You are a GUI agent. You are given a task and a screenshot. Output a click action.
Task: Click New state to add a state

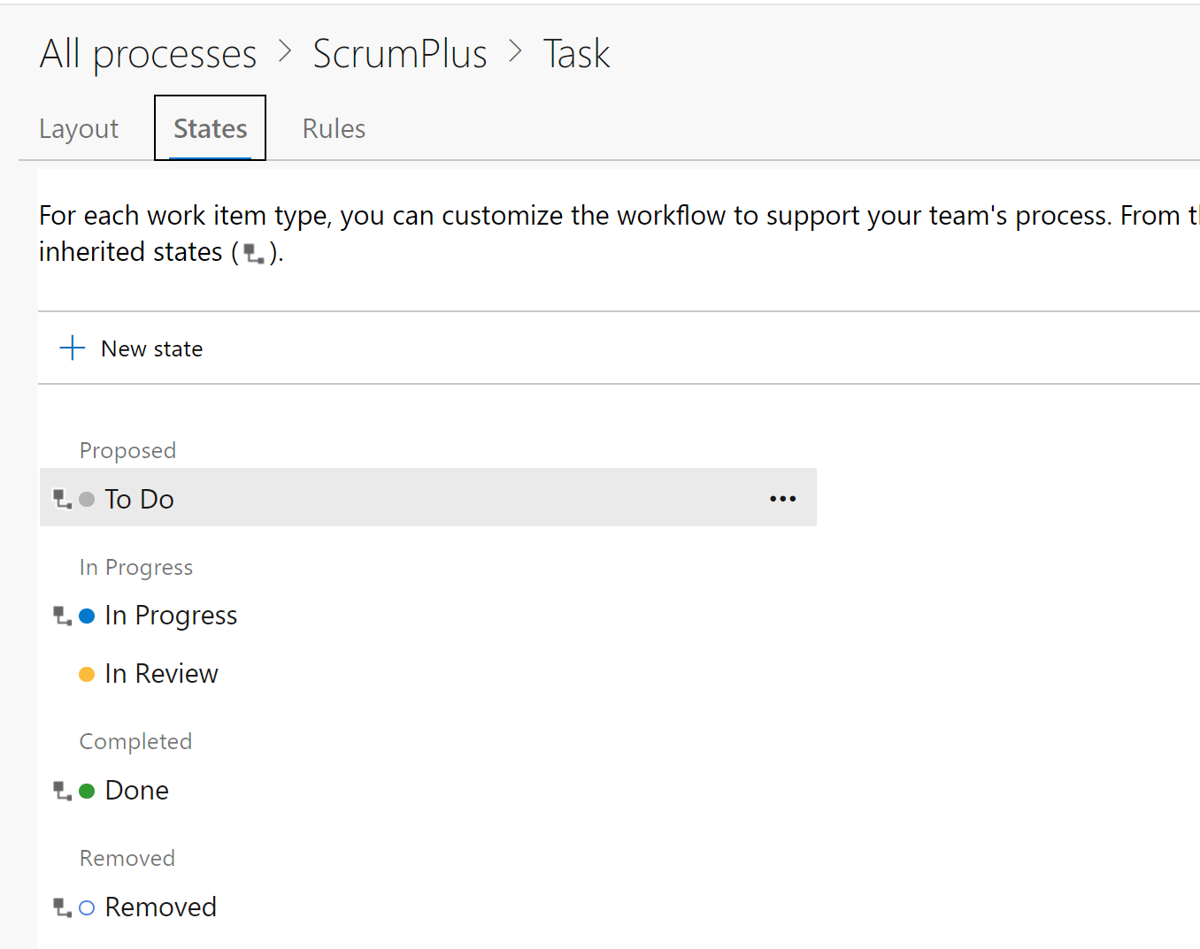[x=151, y=348]
